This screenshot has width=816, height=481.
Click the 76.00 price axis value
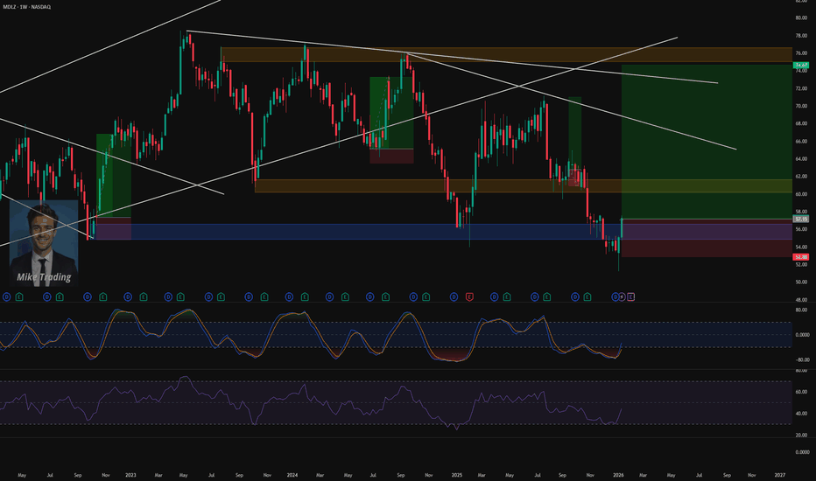point(801,53)
